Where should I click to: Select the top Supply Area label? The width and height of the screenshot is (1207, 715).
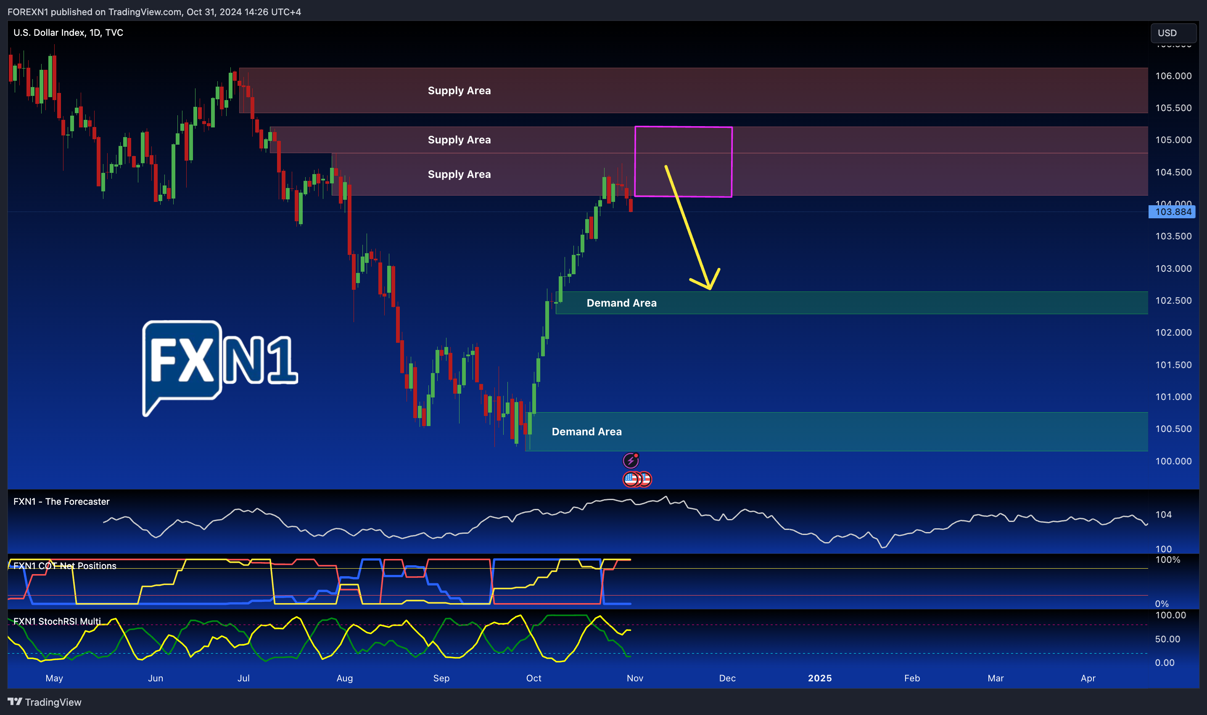pos(460,90)
